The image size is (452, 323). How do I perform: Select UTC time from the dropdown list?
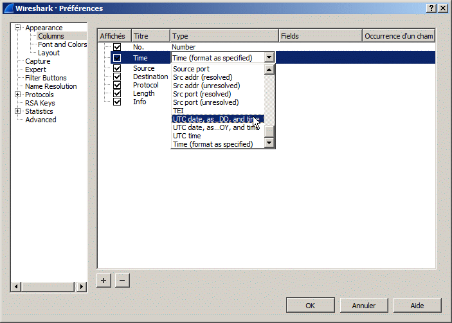187,136
